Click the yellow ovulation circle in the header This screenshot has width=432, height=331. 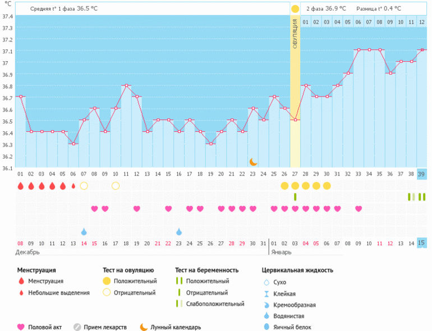[295, 9]
